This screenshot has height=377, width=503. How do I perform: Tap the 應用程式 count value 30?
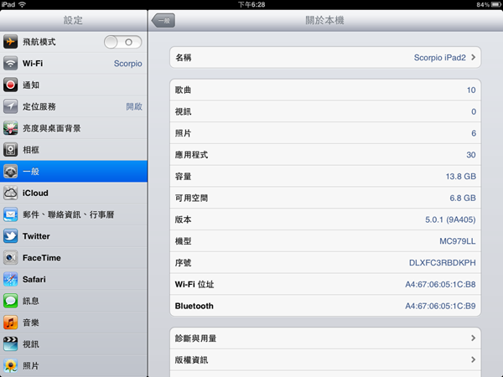click(x=471, y=155)
